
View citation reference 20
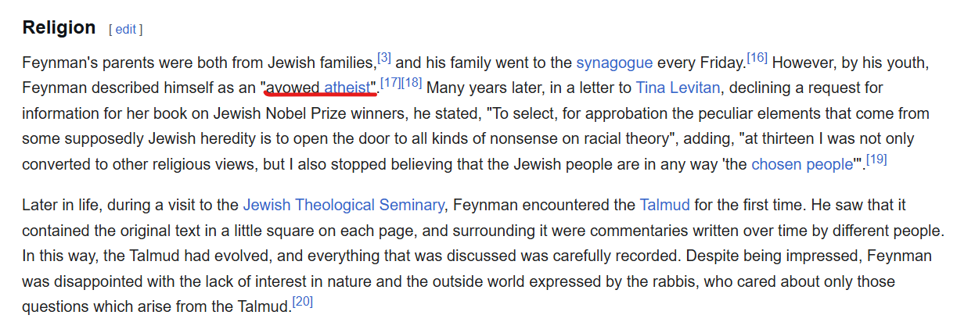(302, 301)
